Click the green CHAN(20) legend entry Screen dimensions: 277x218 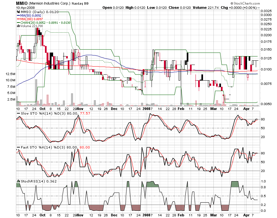(44, 23)
